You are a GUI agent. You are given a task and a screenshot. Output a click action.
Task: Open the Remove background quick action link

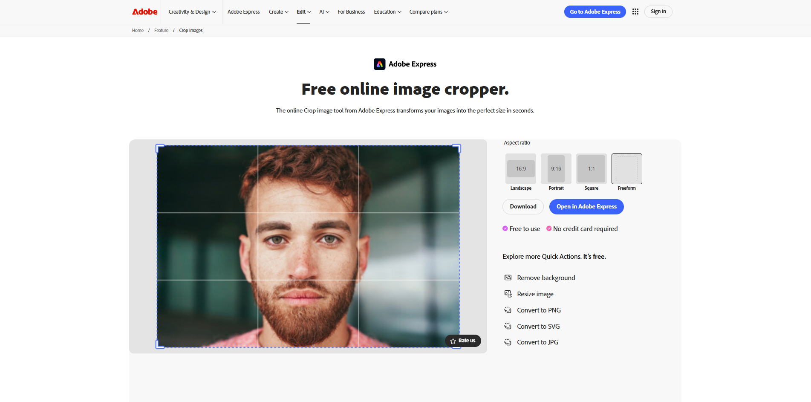pyautogui.click(x=546, y=278)
